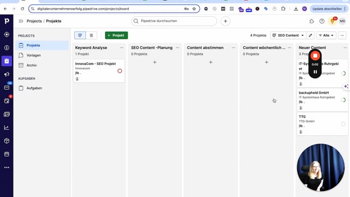Open the help question mark icon
The image size is (350, 197).
pos(321,21)
